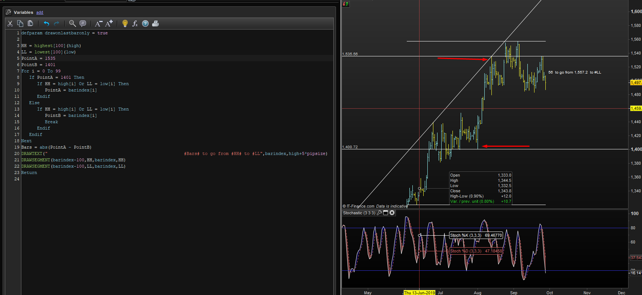Viewport: 642px width, 295px height.
Task: Click the 1,400 price axis label
Action: [636, 149]
